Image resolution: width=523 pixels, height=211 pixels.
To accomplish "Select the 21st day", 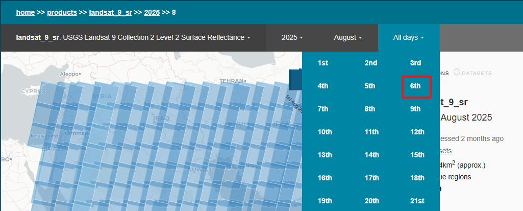I will (417, 201).
